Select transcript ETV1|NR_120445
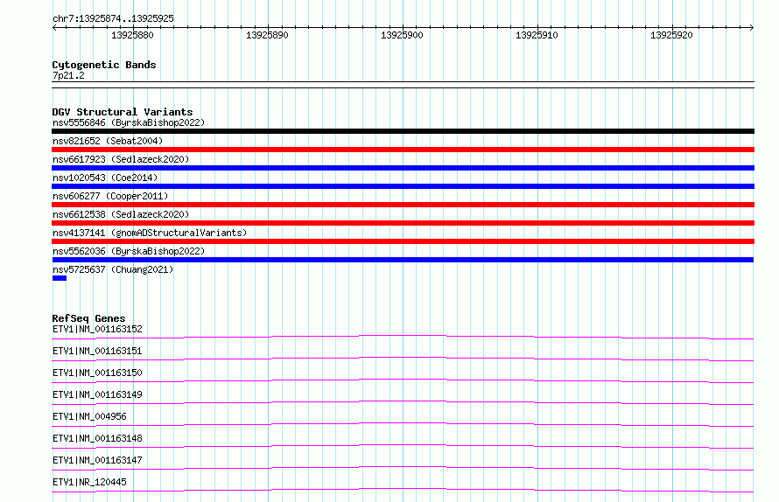 click(89, 482)
